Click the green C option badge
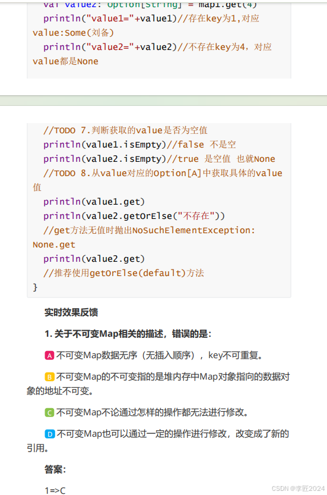This screenshot has width=327, height=495. point(49,413)
